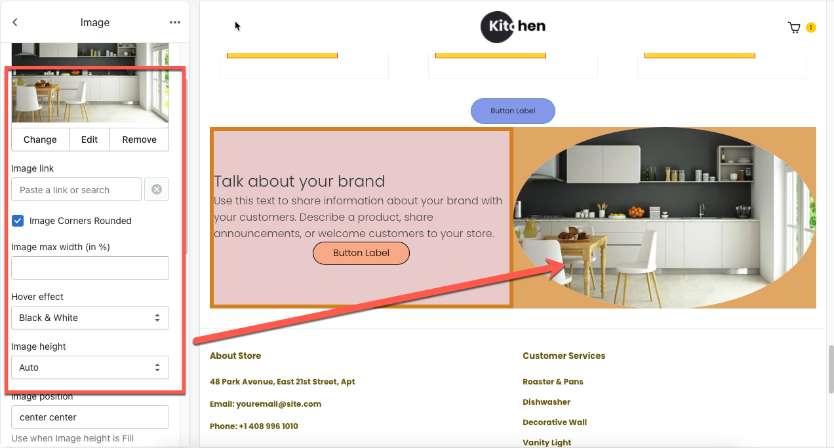Viewport: 834px width, 448px height.
Task: Open the three-dot options menu
Action: (x=174, y=22)
